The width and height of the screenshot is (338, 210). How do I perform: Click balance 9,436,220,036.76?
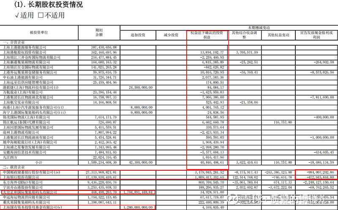pos(102,183)
